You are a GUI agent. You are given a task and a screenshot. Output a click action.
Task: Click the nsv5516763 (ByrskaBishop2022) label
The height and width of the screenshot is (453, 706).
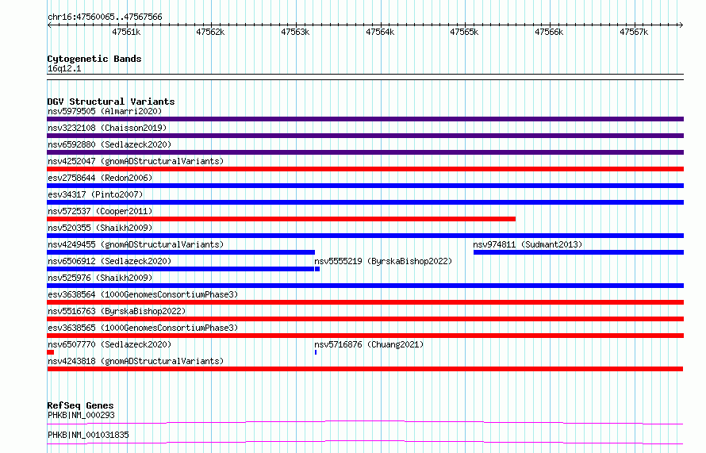pos(117,311)
